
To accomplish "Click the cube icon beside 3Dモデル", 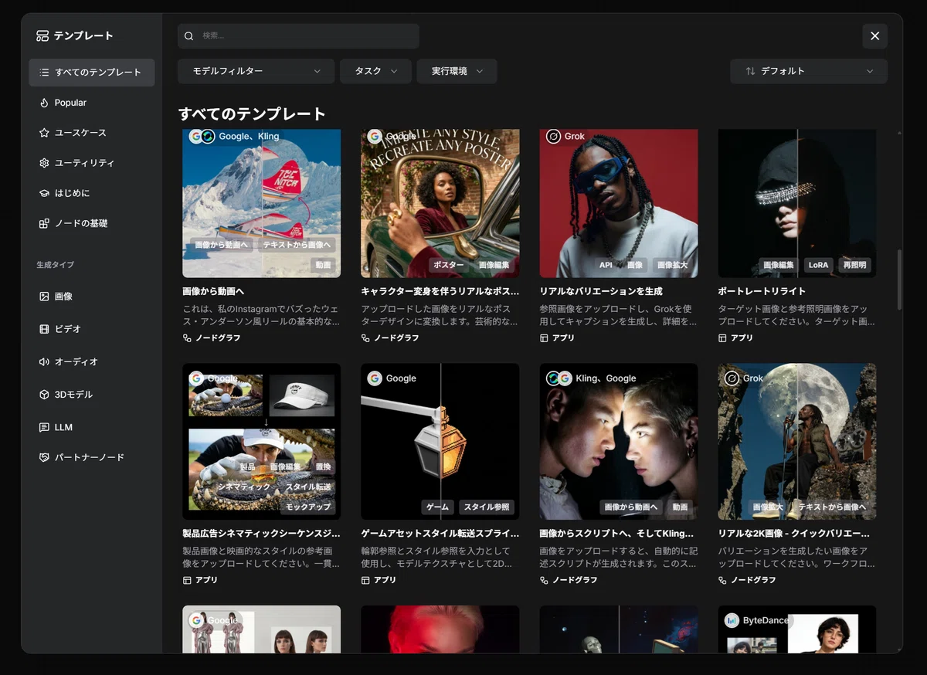I will click(x=44, y=395).
